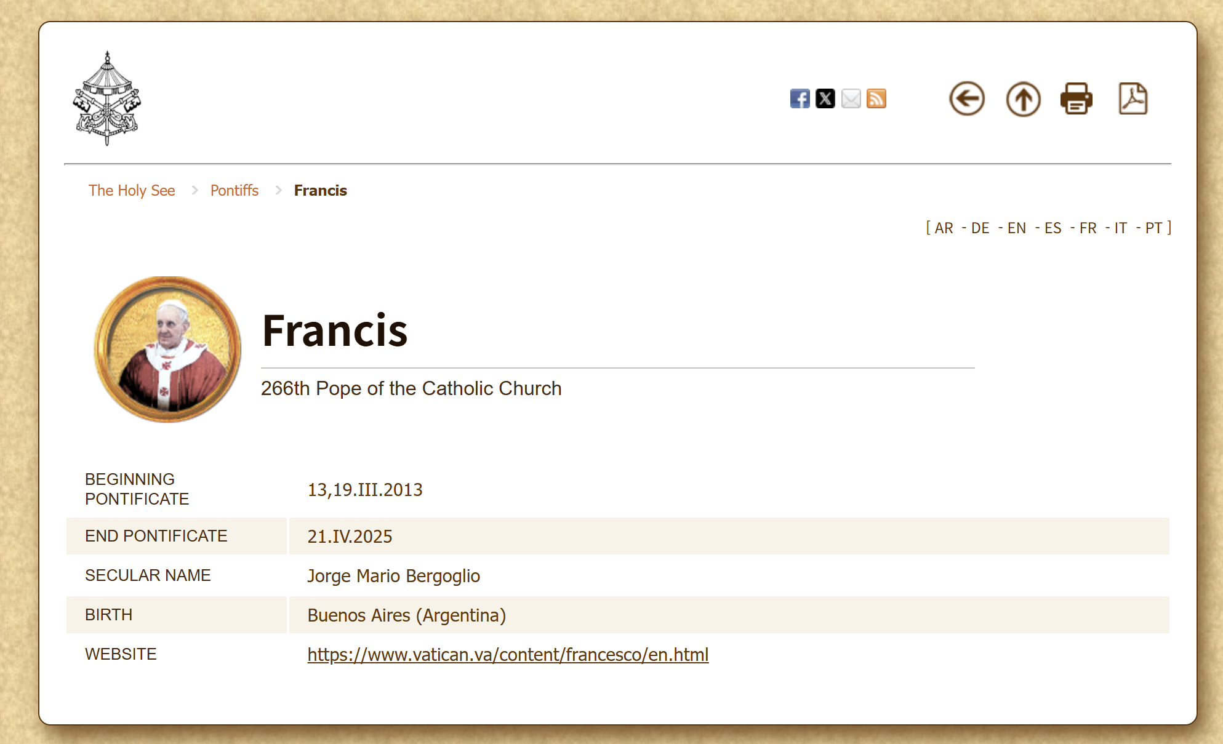Choose FR language version
This screenshot has height=744, width=1223.
pyautogui.click(x=1088, y=228)
